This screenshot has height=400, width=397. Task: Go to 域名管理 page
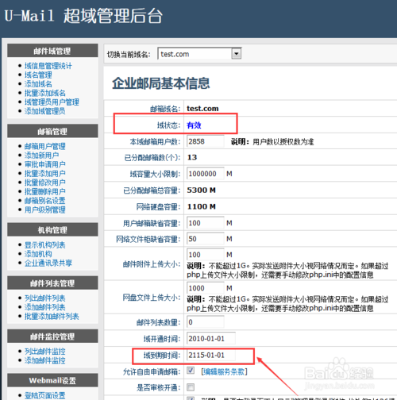point(38,75)
